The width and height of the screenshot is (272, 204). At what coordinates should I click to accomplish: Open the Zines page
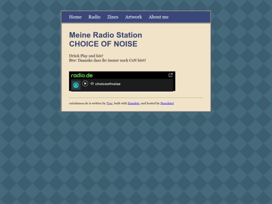click(113, 17)
